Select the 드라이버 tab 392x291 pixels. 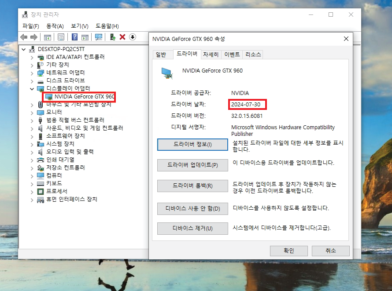[187, 54]
